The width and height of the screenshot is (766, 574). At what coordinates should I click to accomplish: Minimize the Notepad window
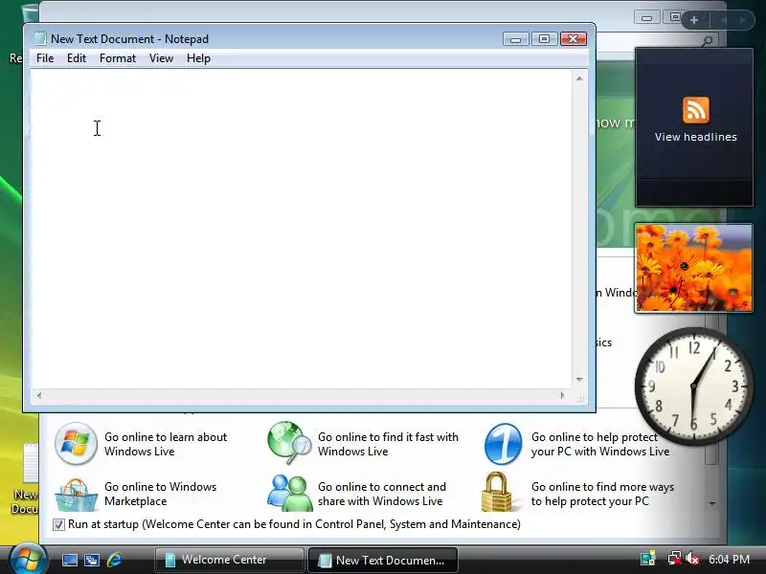click(x=515, y=39)
